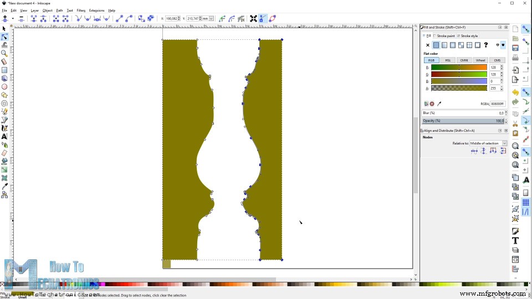
Task: Select the Star and polygon tool
Action: point(4,95)
